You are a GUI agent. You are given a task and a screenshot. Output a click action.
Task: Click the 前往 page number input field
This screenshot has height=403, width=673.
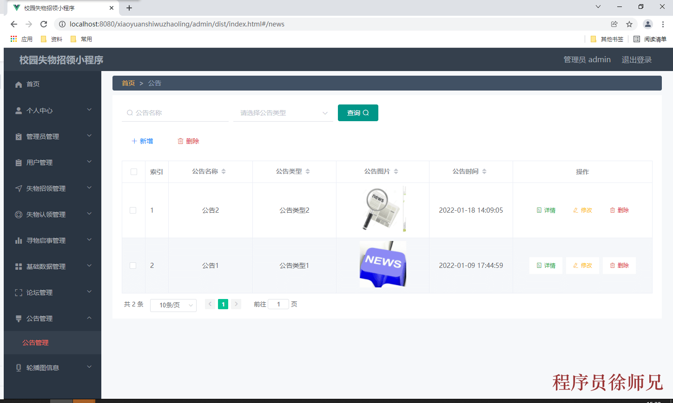point(278,304)
